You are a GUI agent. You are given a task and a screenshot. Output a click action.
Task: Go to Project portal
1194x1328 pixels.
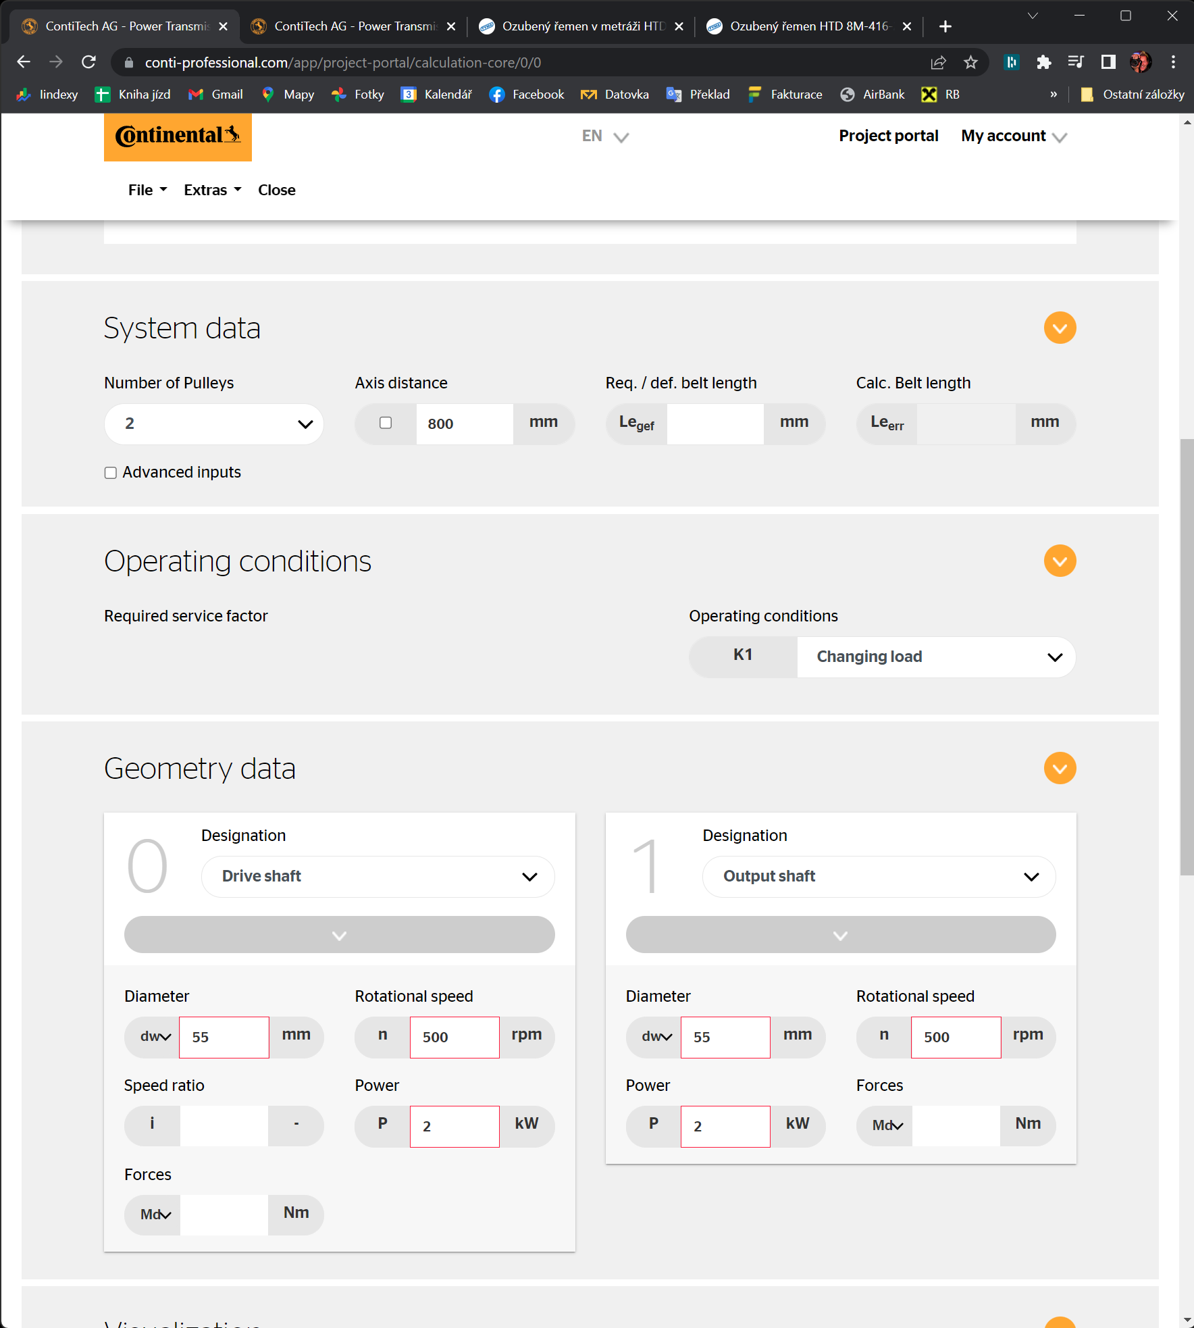coord(888,136)
